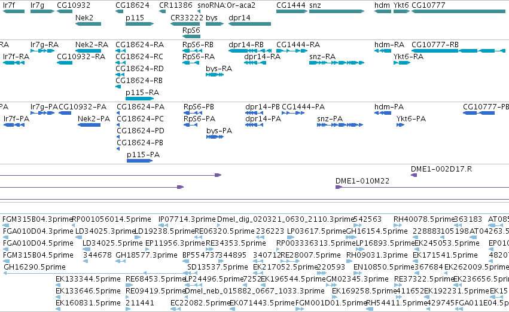Select the bys-RA transcript label
509x312 pixels.
tap(219, 68)
